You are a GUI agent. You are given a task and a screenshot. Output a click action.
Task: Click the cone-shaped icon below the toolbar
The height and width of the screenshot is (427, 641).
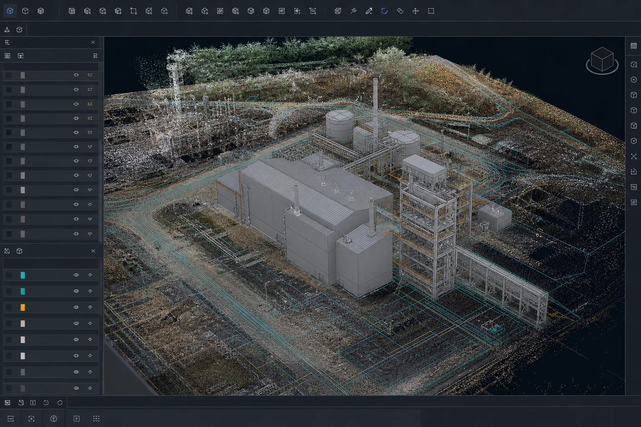(7, 30)
